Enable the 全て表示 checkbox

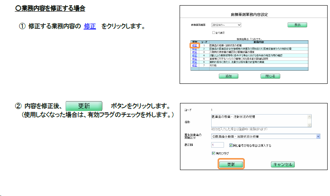tap(214, 32)
